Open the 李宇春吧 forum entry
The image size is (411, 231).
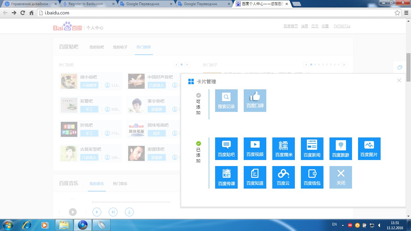156,101
